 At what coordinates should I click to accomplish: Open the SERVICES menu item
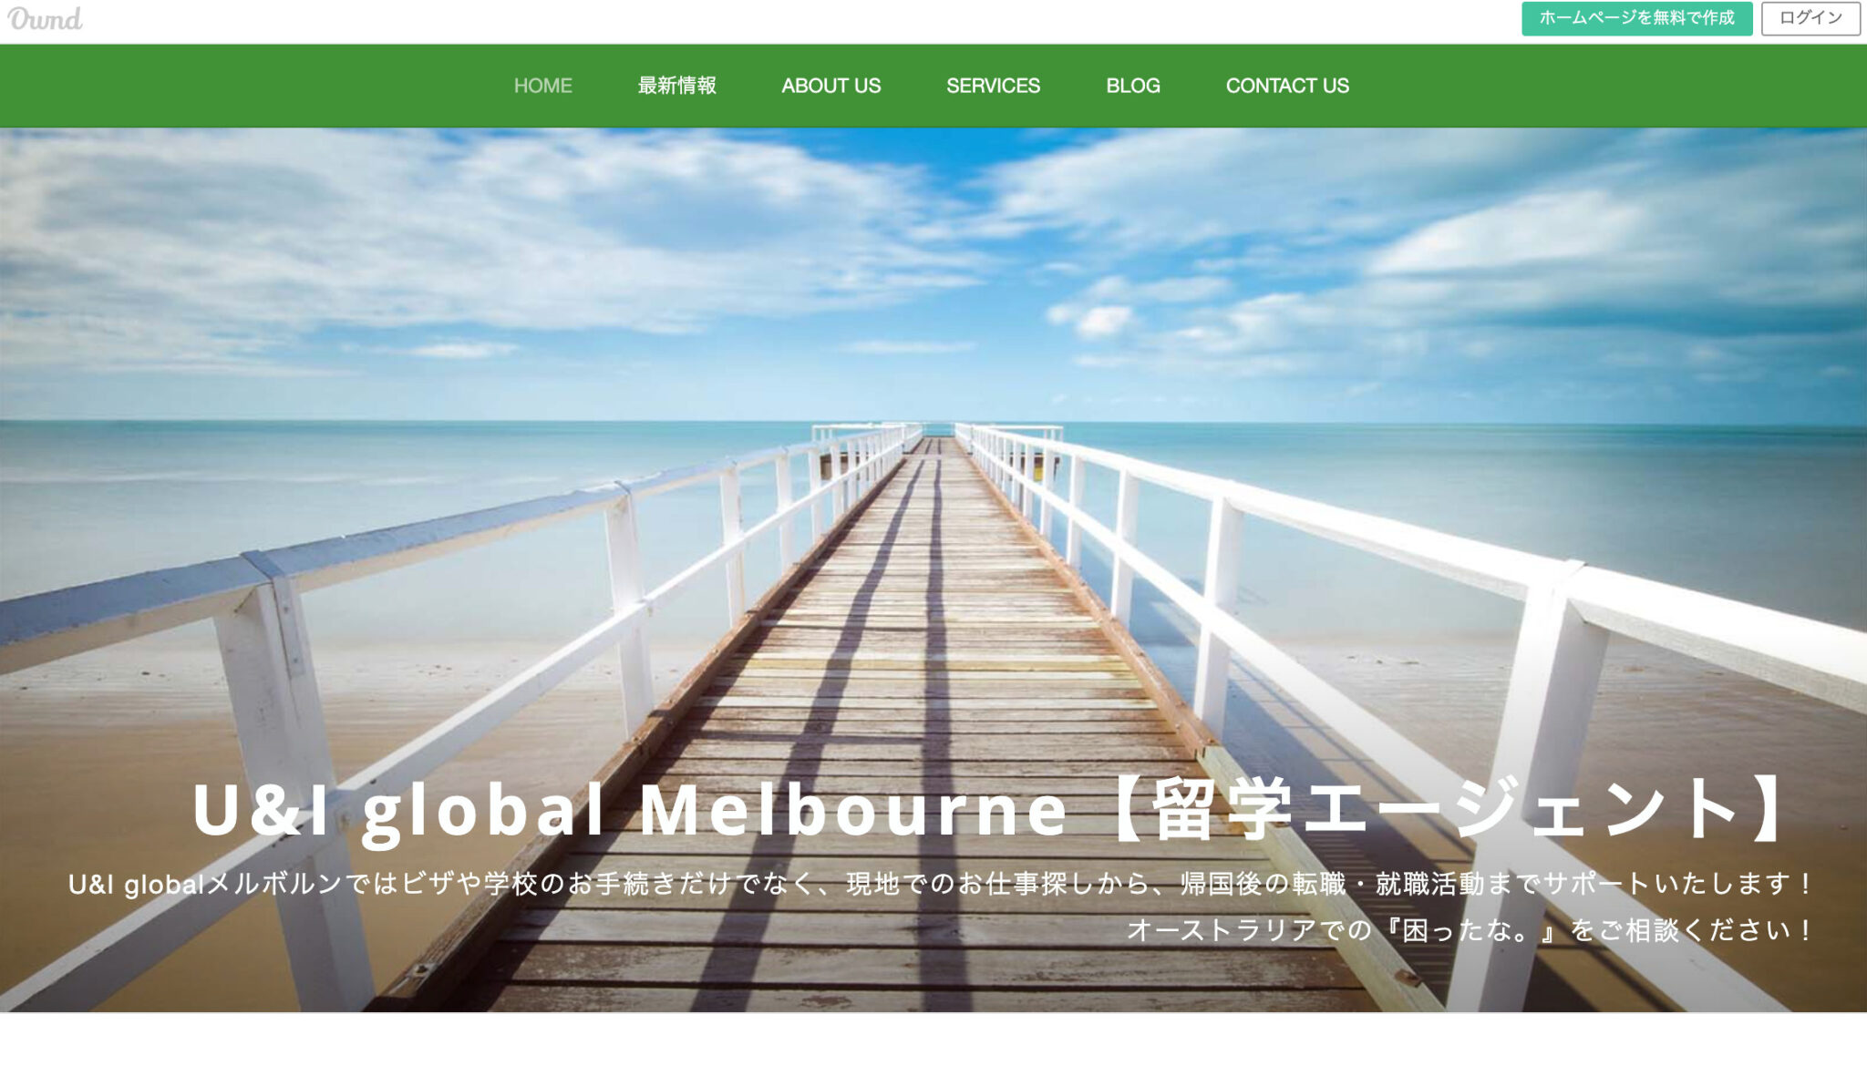click(x=993, y=86)
